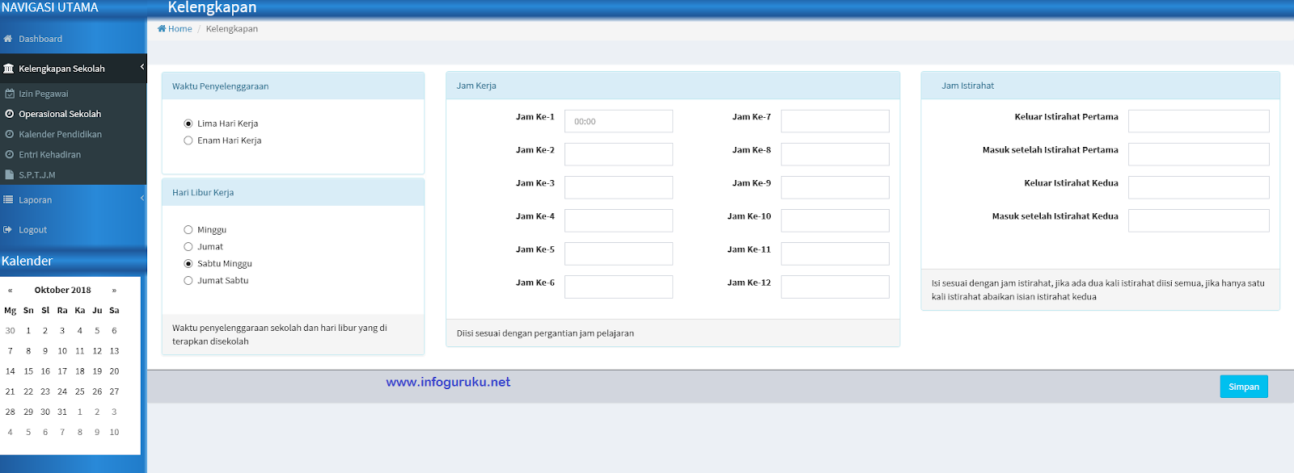Click the Logout sign-out icon
The image size is (1294, 473).
coord(8,229)
